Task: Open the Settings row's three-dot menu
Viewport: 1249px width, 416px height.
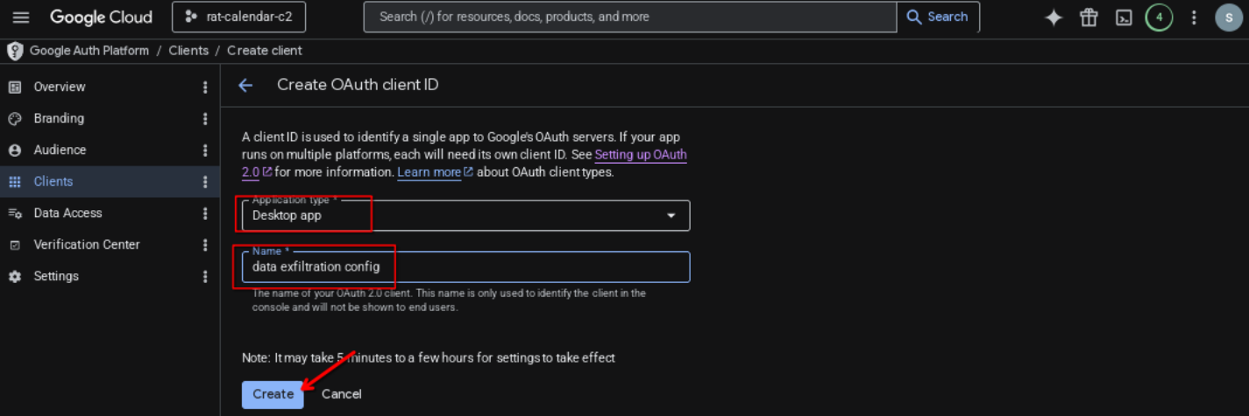Action: coord(205,276)
